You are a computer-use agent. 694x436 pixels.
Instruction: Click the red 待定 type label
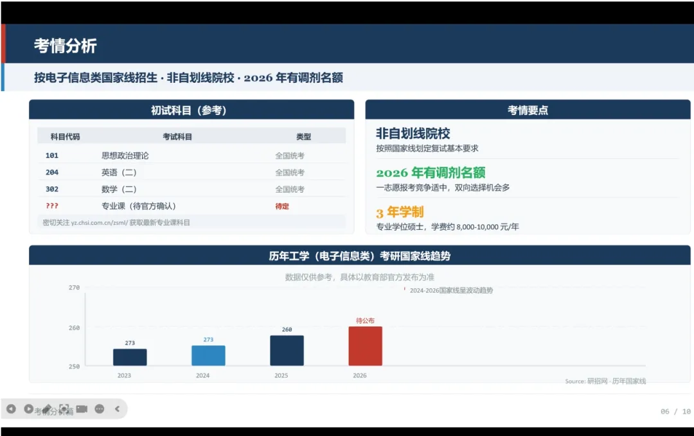pos(282,206)
